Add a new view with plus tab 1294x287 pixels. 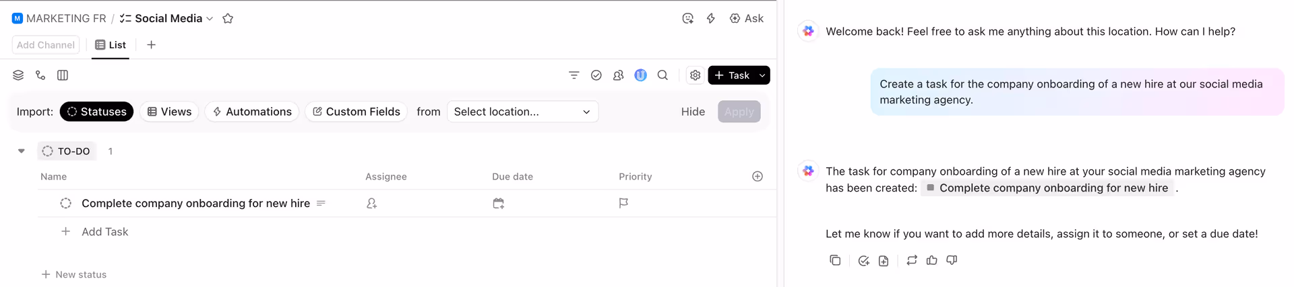coord(151,45)
